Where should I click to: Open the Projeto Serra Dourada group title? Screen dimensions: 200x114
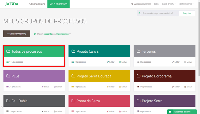tap(94, 76)
